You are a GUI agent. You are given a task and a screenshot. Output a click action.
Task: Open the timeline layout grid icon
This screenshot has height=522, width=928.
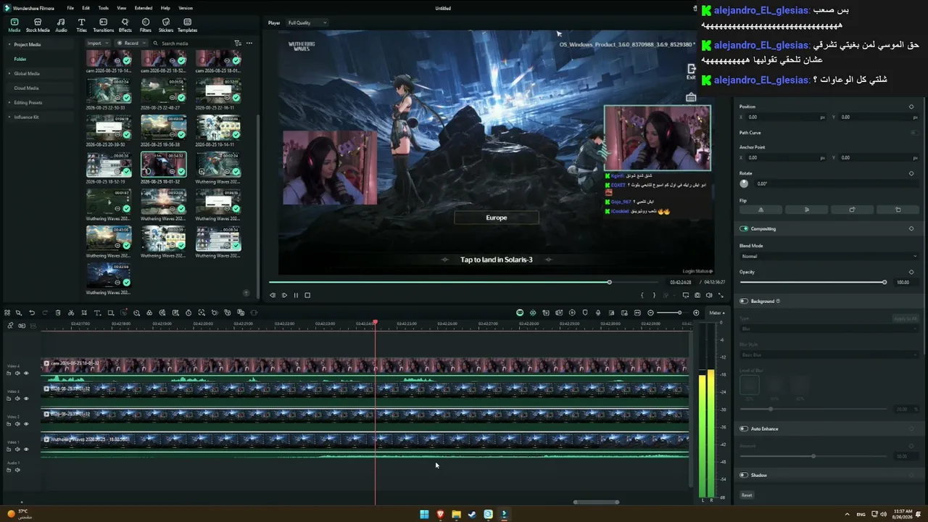point(7,312)
